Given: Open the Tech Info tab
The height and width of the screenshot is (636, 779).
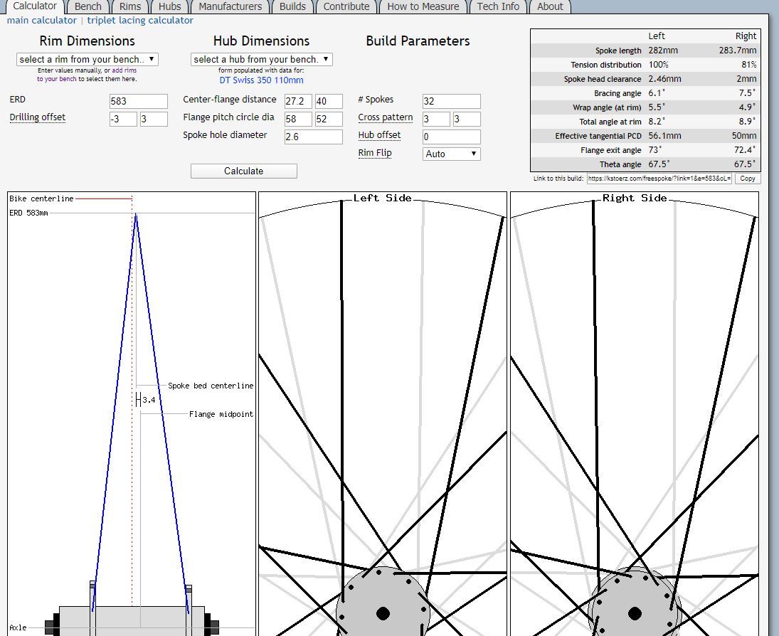Looking at the screenshot, I should [x=498, y=6].
